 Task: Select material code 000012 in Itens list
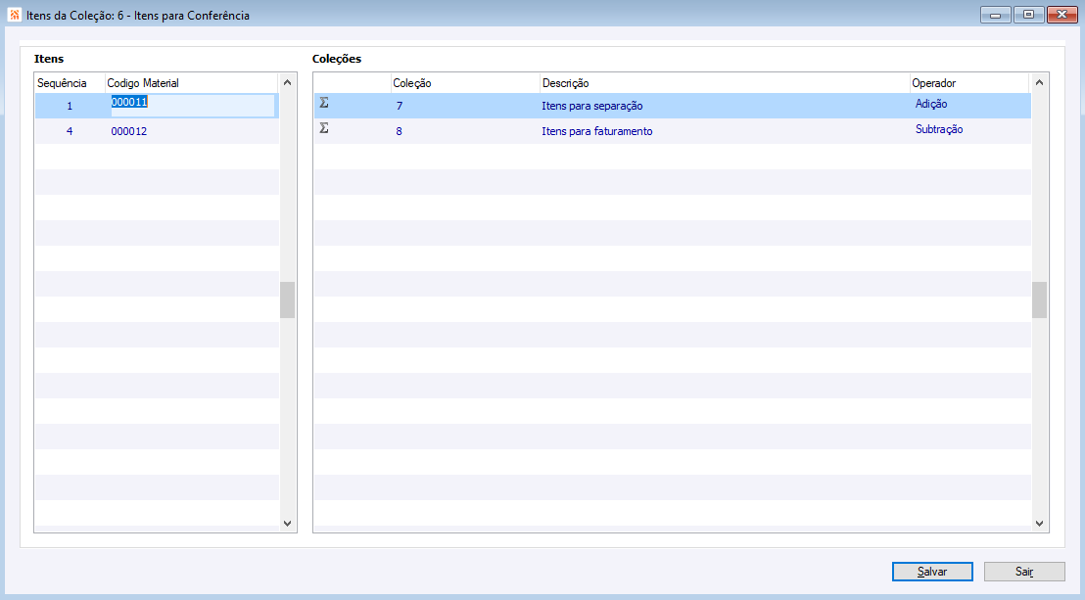point(128,131)
